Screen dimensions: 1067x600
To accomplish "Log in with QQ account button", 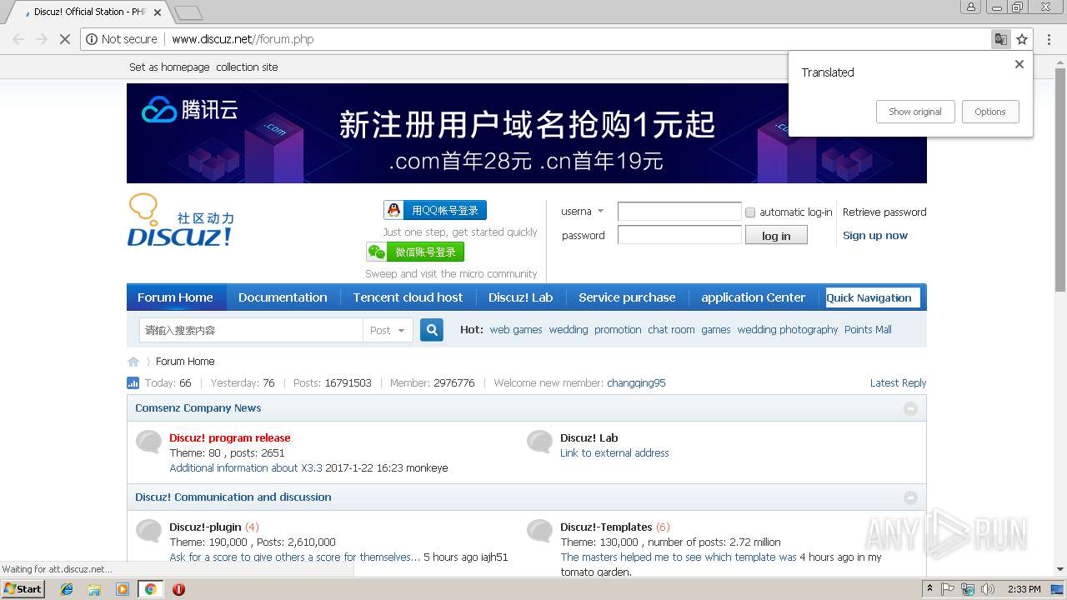I will tap(435, 210).
